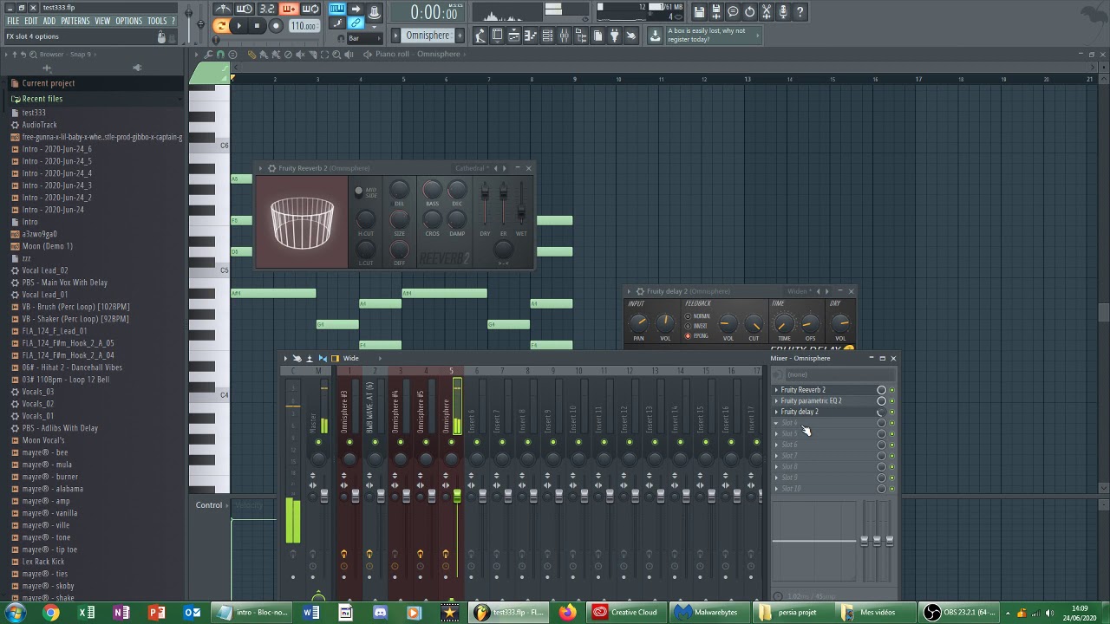Toggle MID/SIDE switch in Reeverb 2
Image resolution: width=1110 pixels, height=624 pixels.
coord(359,191)
